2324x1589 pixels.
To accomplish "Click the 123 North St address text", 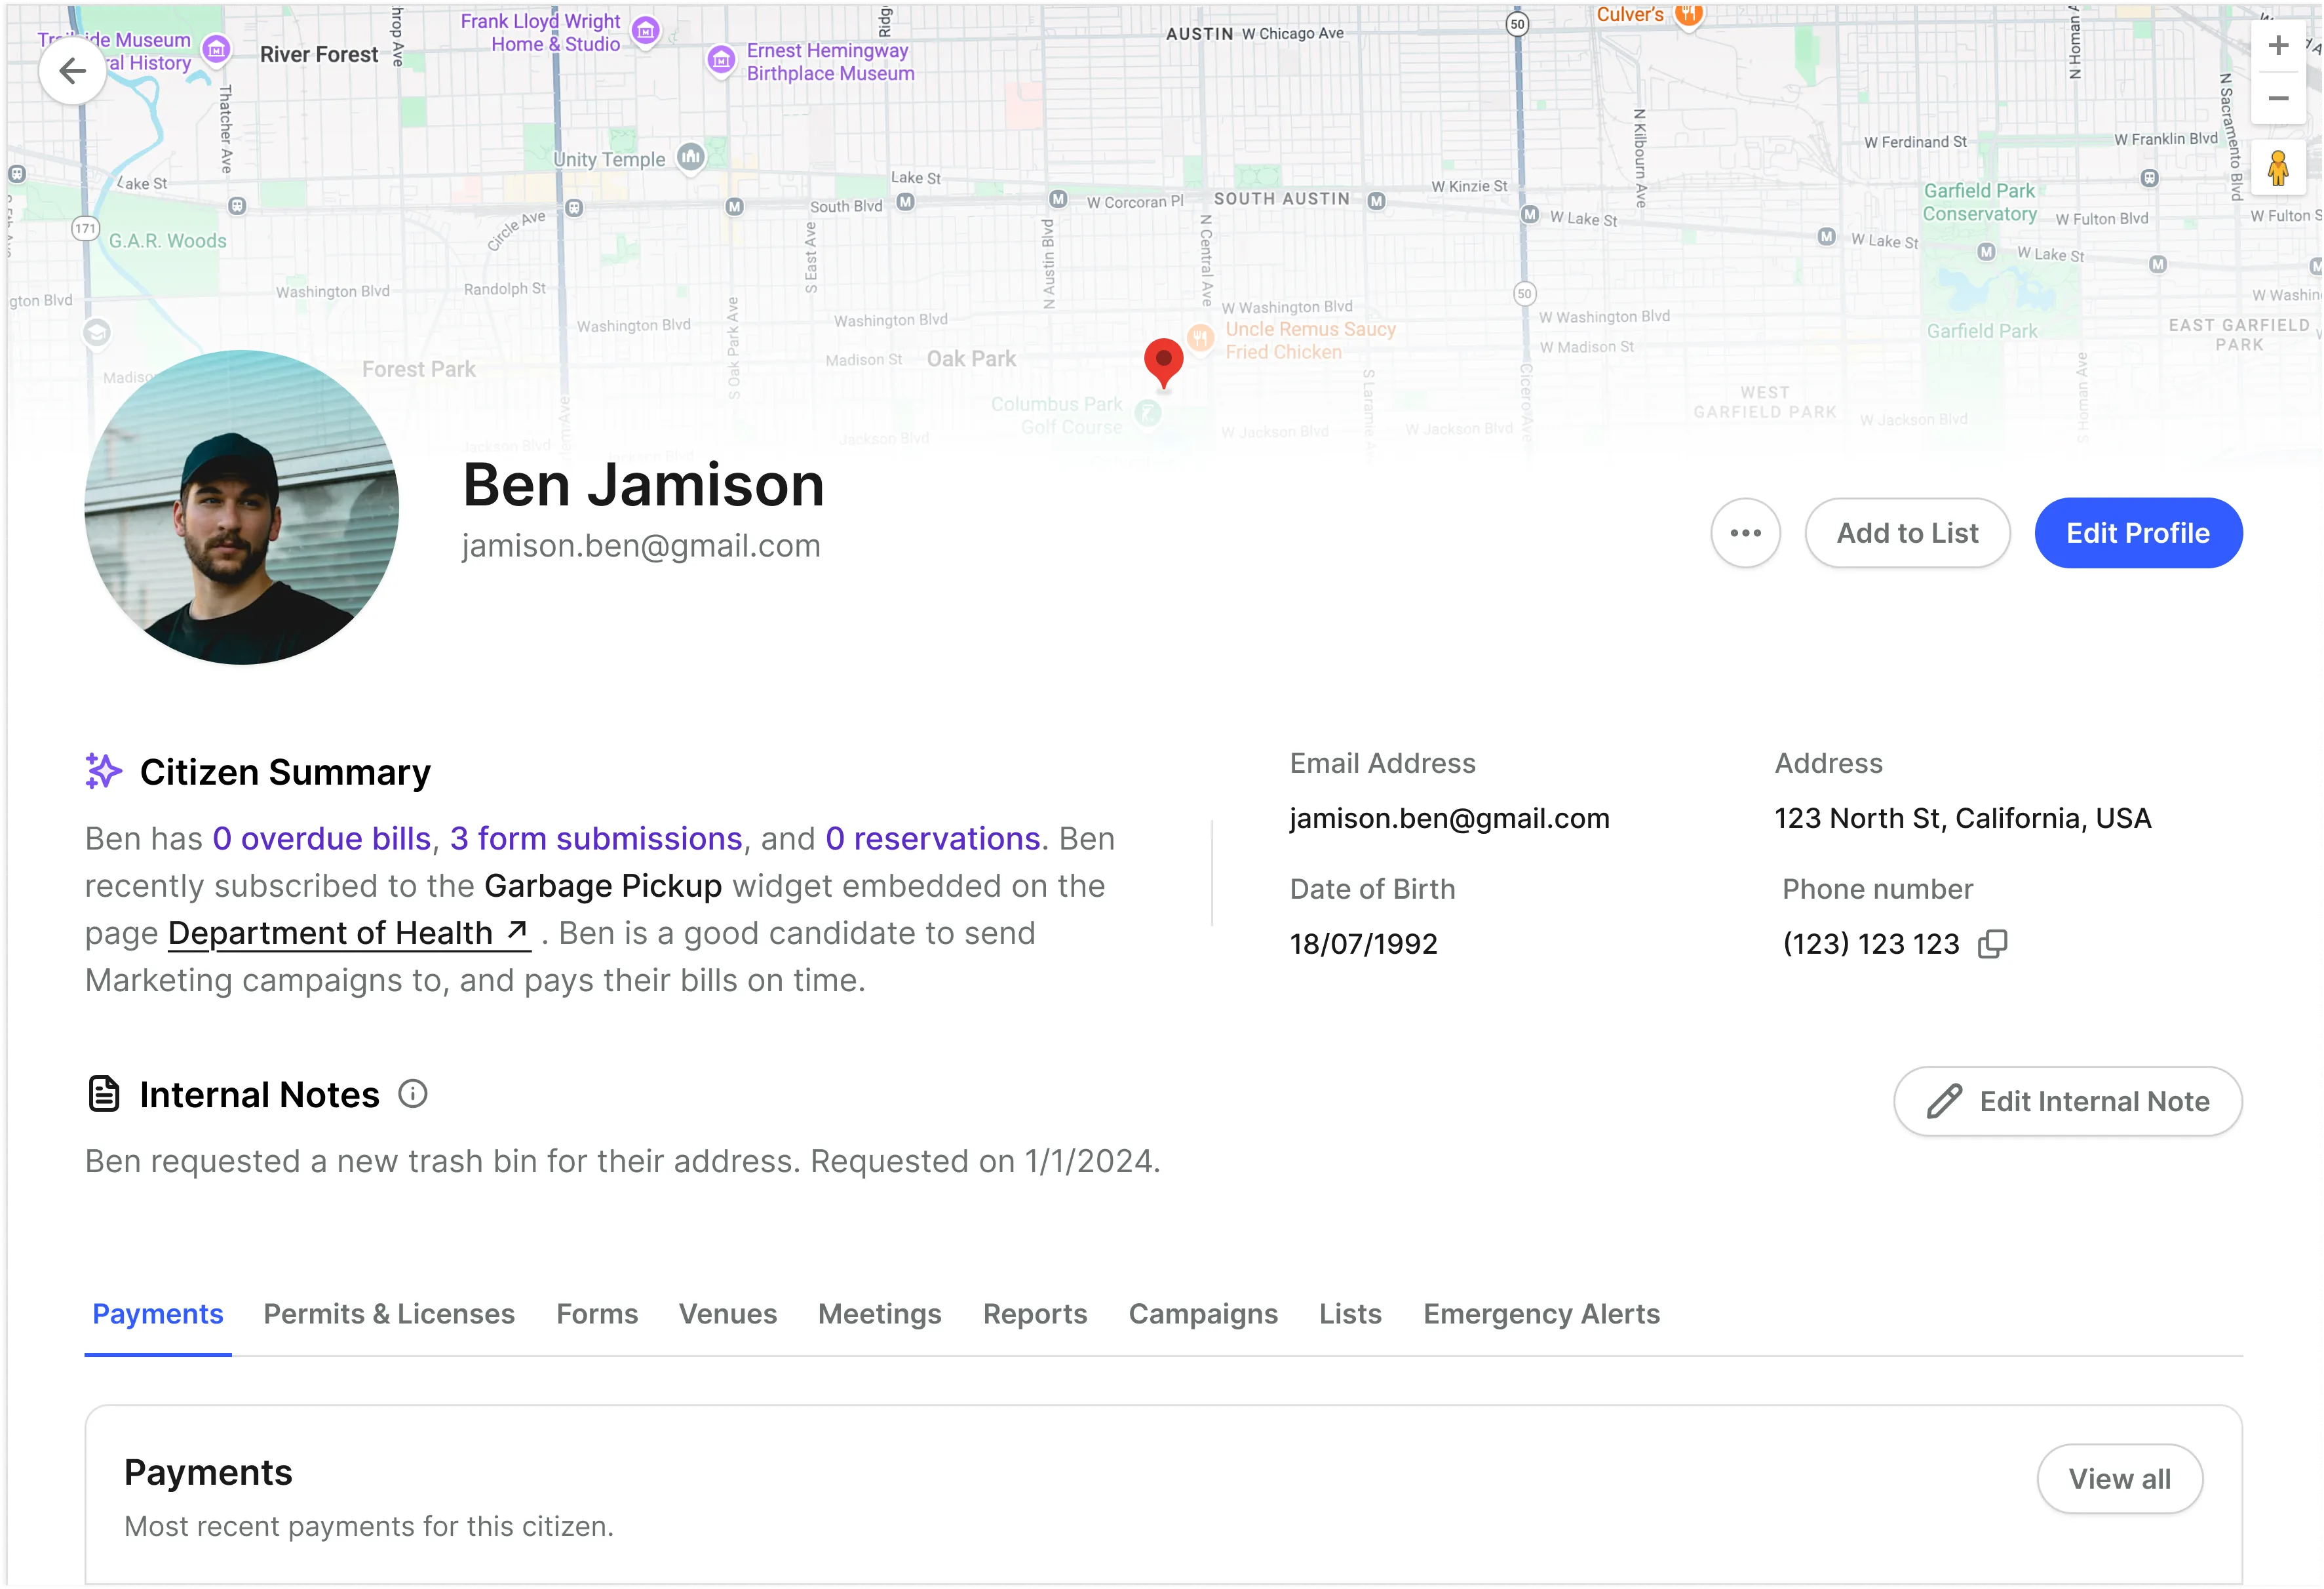I will pyautogui.click(x=1962, y=818).
